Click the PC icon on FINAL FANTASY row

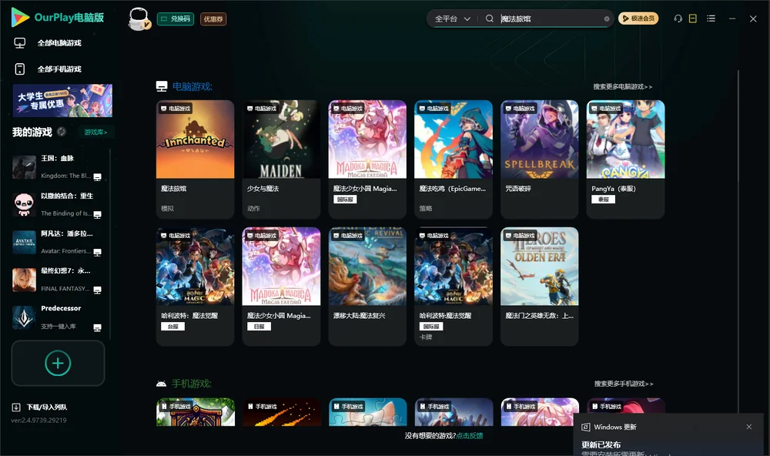click(x=97, y=290)
